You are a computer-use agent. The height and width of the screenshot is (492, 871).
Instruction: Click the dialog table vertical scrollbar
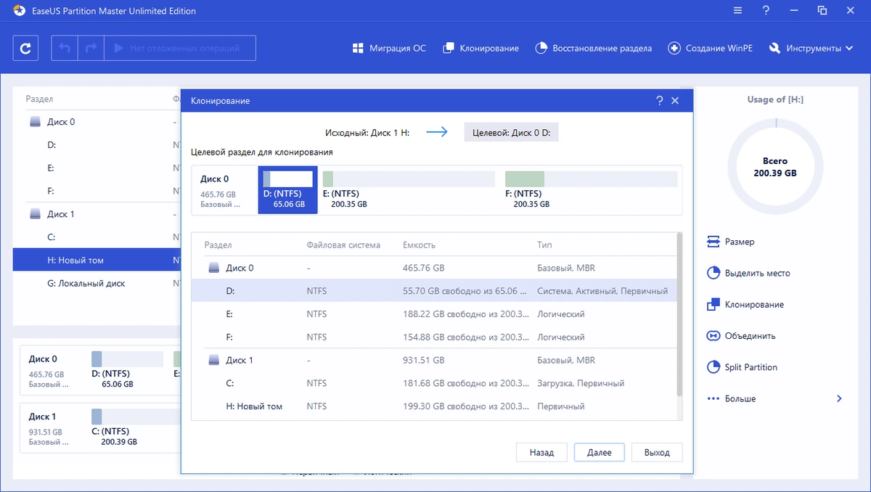pyautogui.click(x=679, y=314)
